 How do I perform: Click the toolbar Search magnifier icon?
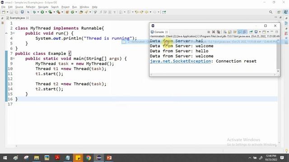click(270, 12)
